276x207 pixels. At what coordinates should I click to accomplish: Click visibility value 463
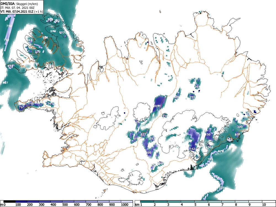point(160,163)
